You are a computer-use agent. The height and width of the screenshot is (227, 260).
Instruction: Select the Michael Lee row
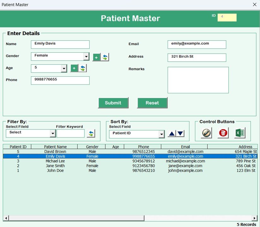(x=130, y=161)
